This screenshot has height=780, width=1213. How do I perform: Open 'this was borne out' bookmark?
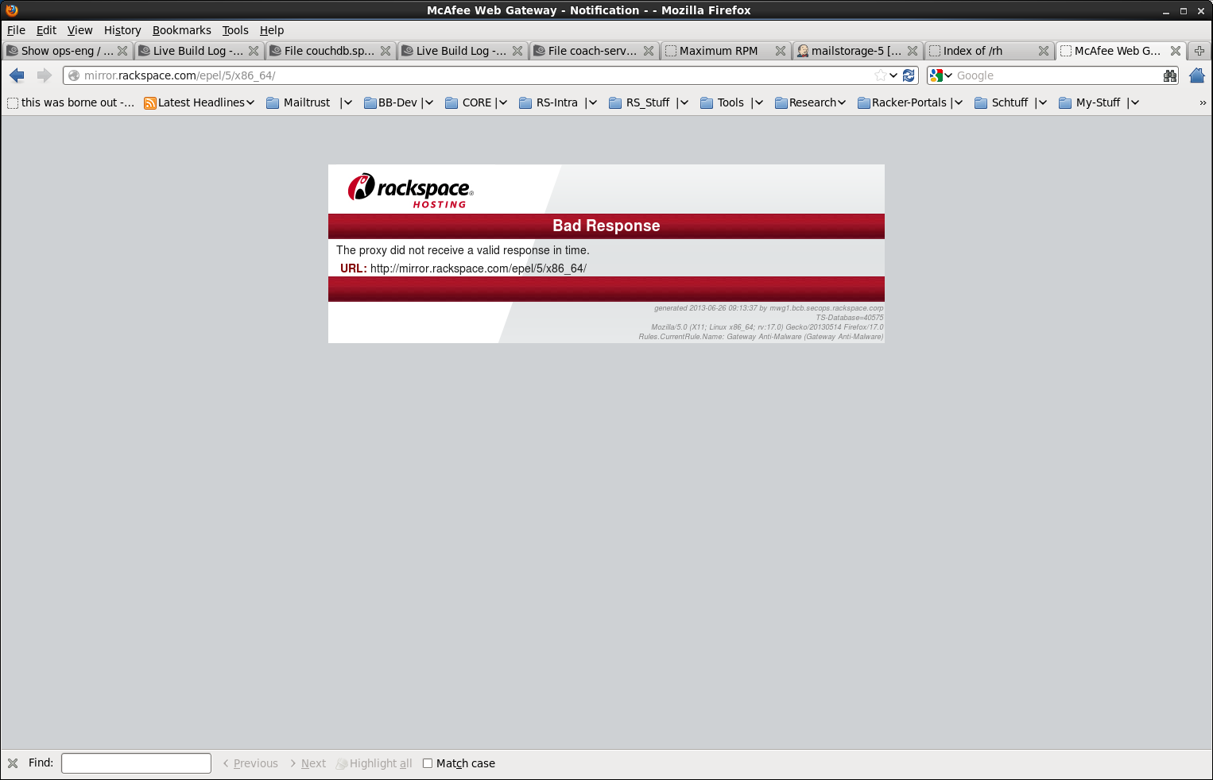click(72, 102)
